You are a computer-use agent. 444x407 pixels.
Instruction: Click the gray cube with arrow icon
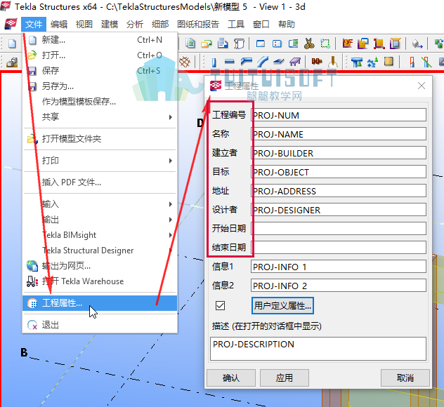coord(417,44)
